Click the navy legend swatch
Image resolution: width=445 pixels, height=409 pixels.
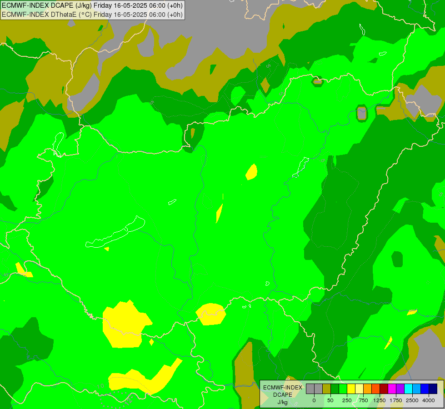tap(433, 389)
